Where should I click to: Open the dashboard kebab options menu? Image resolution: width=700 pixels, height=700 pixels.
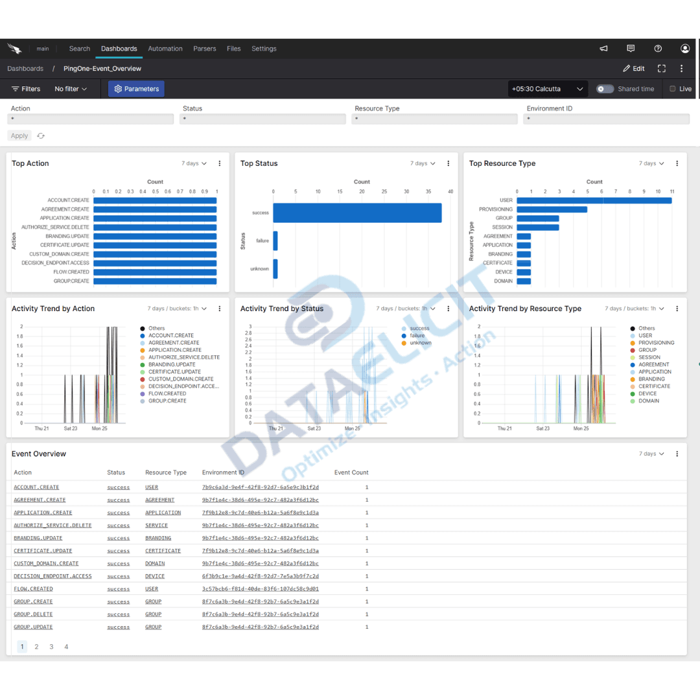(x=681, y=68)
